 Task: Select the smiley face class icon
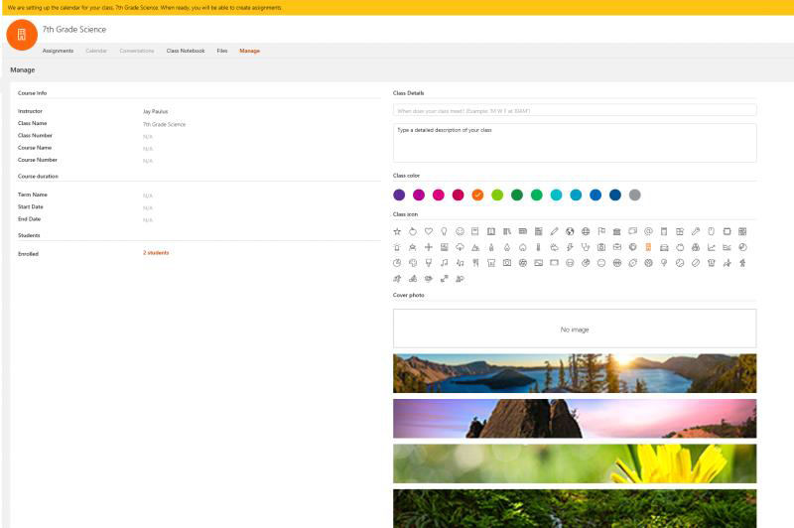pyautogui.click(x=461, y=231)
